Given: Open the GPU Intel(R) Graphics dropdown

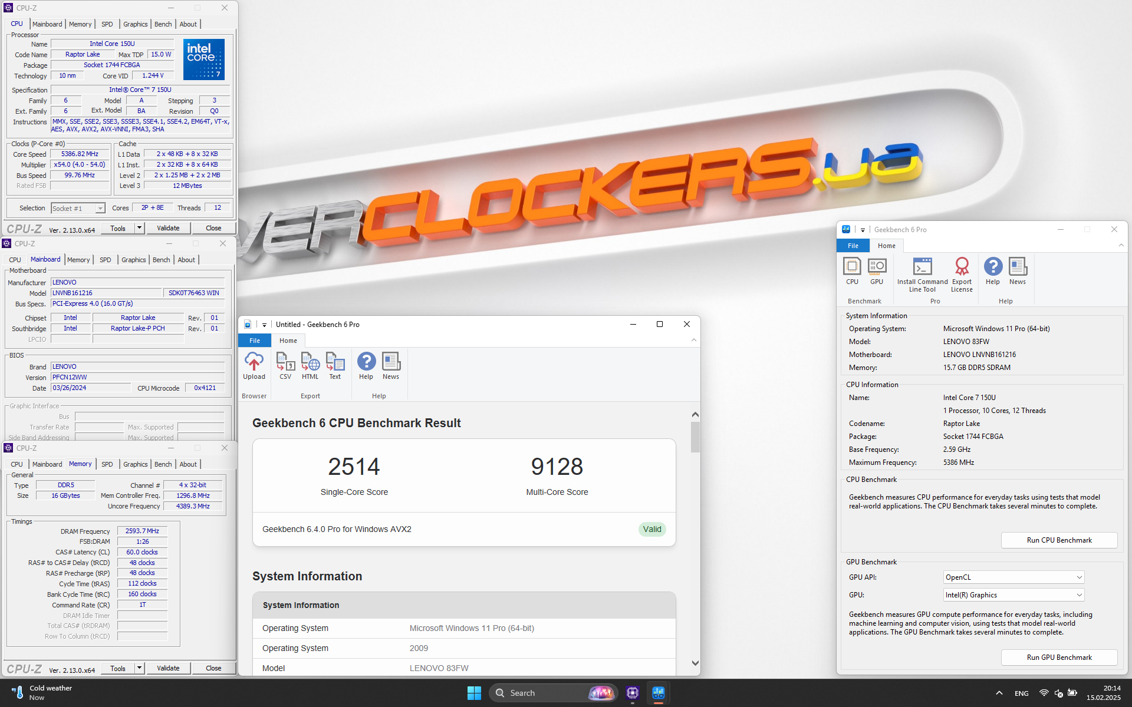Looking at the screenshot, I should [1013, 595].
